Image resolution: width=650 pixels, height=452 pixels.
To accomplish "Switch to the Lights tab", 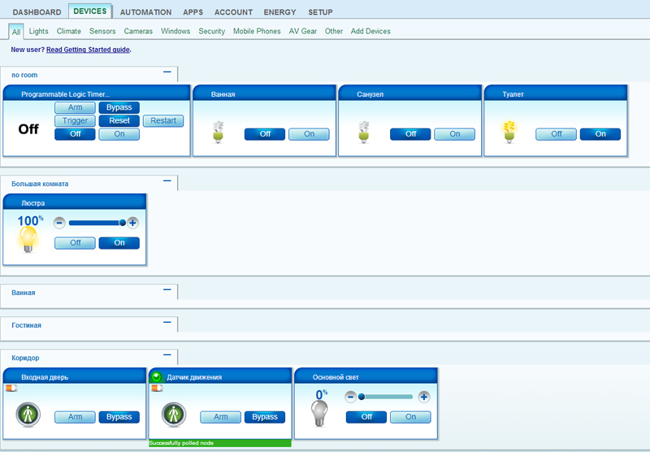I will pos(38,31).
